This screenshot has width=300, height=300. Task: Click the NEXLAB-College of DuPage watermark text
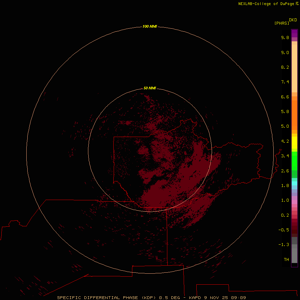[267, 4]
